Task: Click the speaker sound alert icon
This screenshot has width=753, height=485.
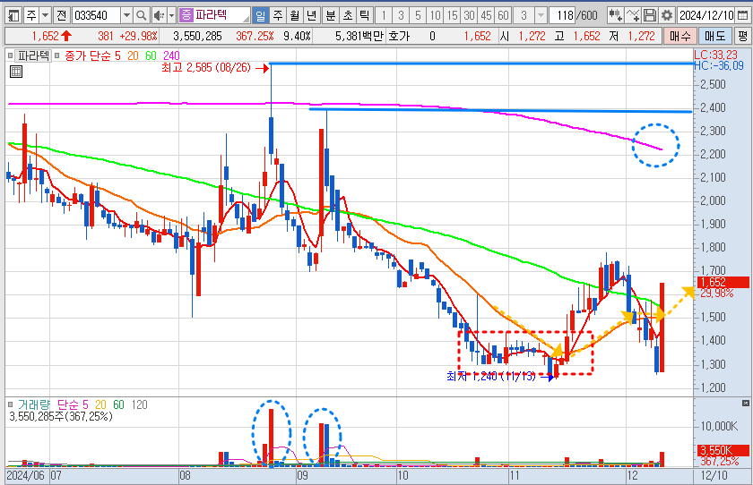Action: pos(159,16)
